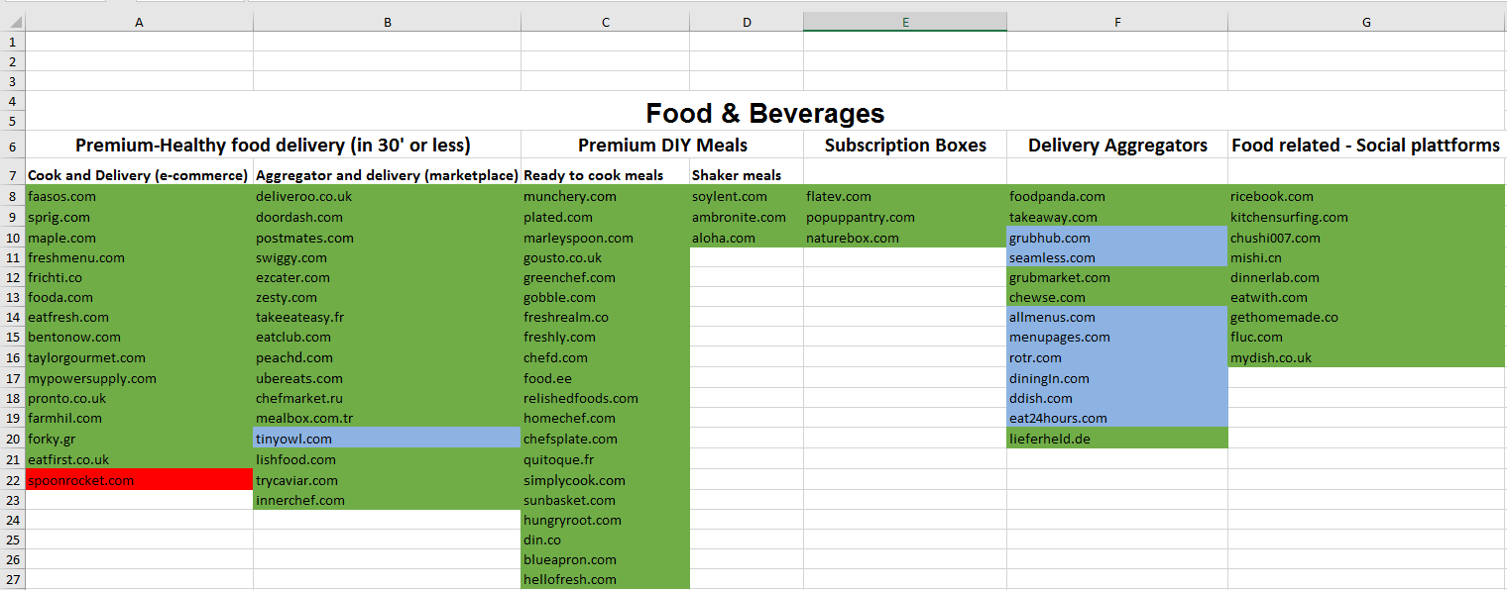
Task: Select the Subscription Boxes header
Action: coord(905,146)
